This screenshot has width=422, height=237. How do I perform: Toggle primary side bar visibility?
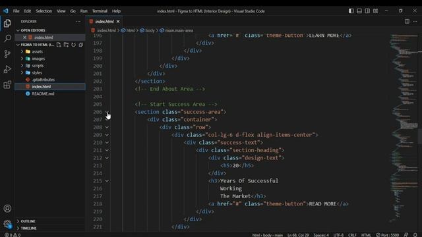351,11
